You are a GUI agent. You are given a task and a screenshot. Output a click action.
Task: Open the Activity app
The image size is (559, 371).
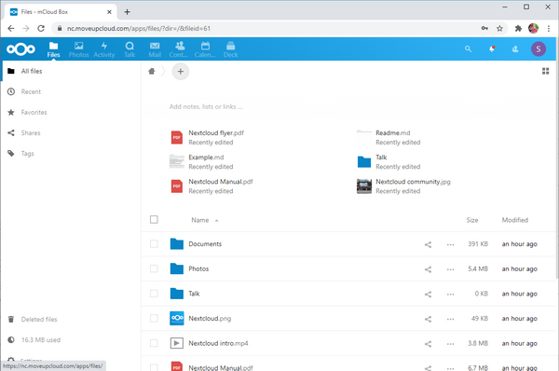[104, 49]
